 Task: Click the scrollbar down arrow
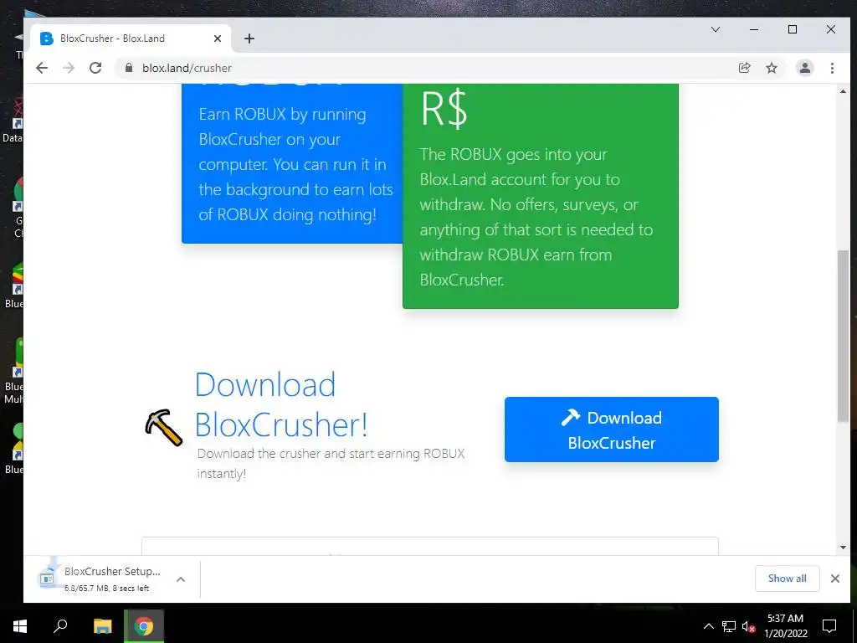[843, 548]
